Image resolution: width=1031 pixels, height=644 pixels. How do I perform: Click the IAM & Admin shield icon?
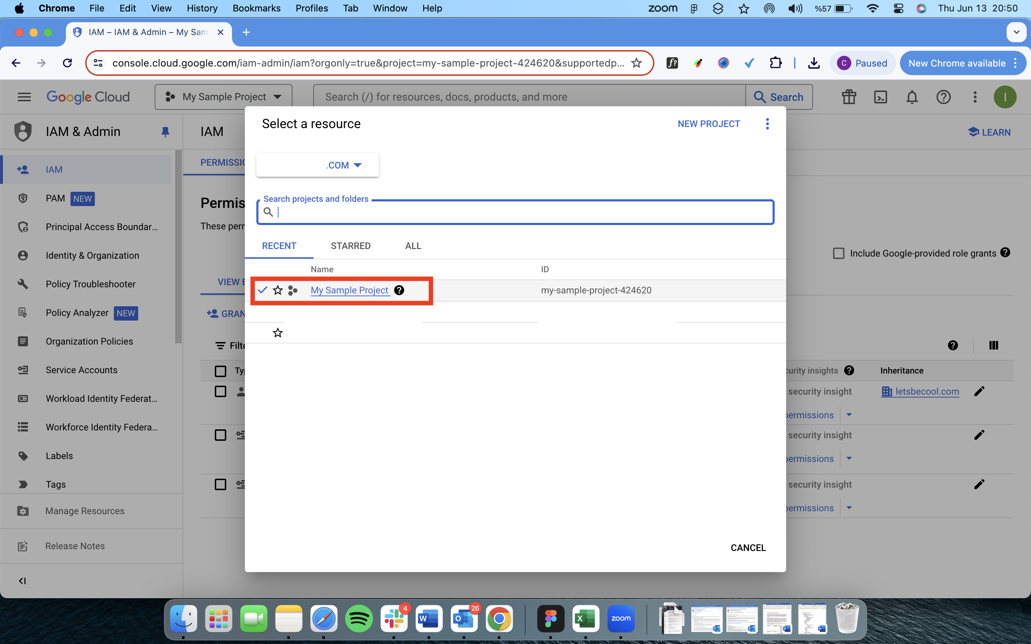pyautogui.click(x=23, y=132)
